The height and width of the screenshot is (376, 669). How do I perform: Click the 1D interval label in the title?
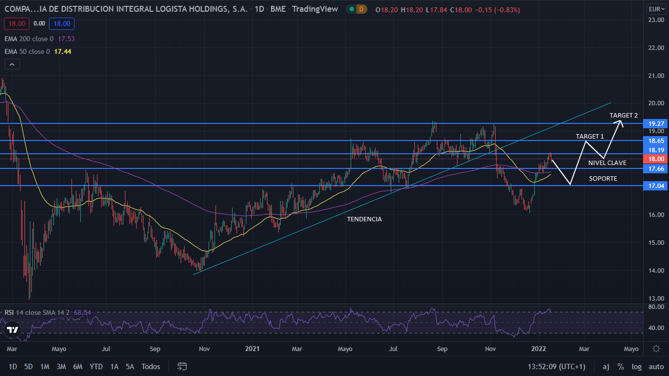tap(259, 9)
